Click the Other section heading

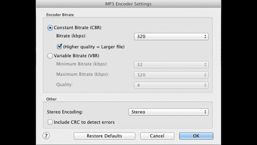tap(51, 99)
